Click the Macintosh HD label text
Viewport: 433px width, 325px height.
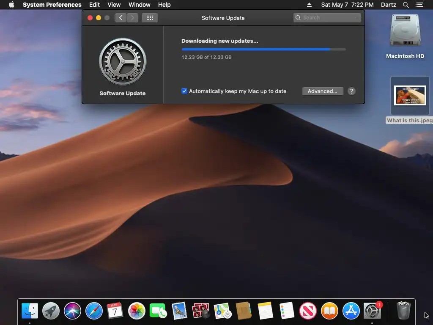point(405,56)
